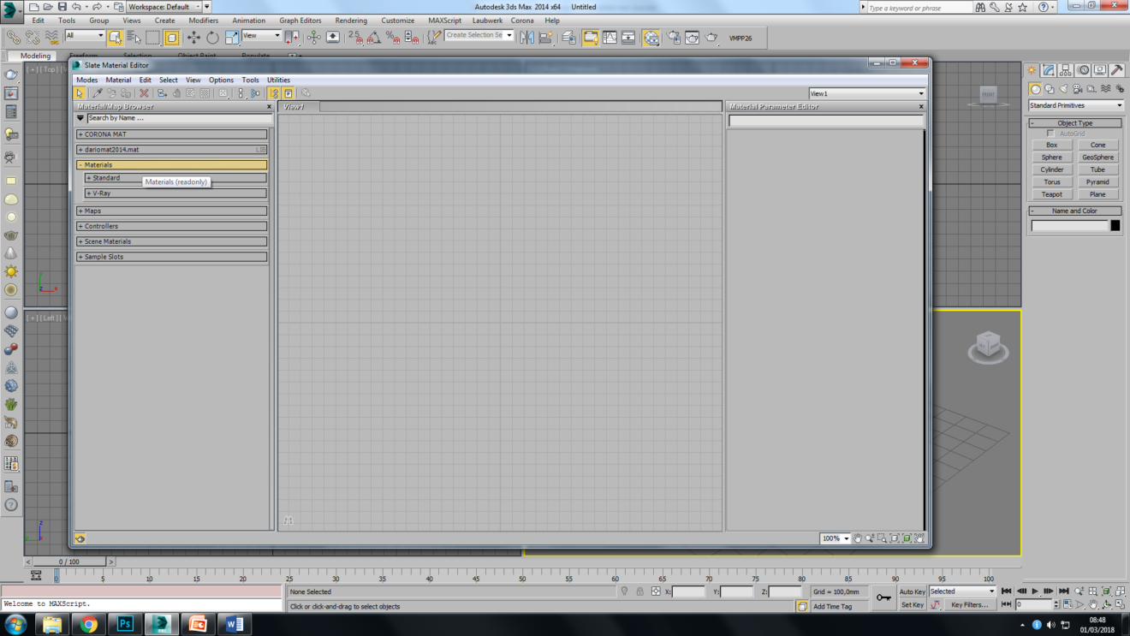Toggle Key Mode next to frame field
Screen dimensions: 1130x636
pos(1007,604)
